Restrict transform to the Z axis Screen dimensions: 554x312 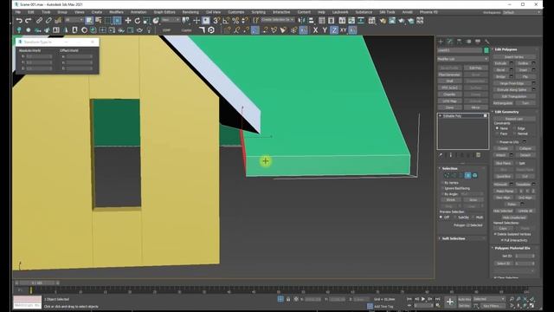pyautogui.click(x=334, y=30)
